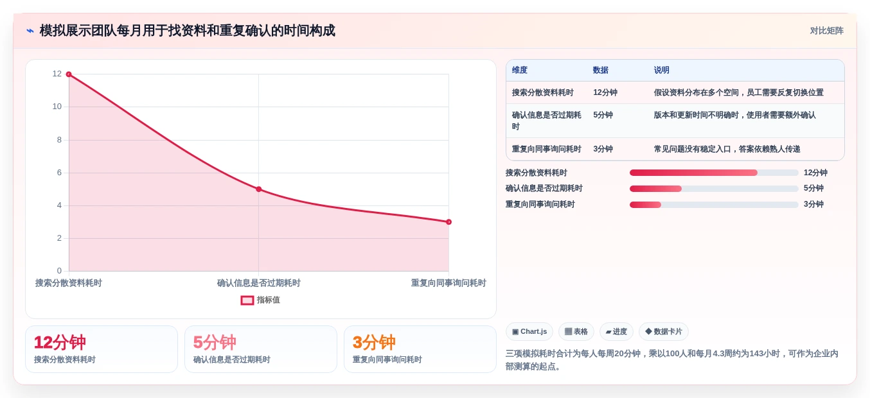
Task: Click x-axis label 确认信息是否过期耗时
Action: tap(259, 283)
